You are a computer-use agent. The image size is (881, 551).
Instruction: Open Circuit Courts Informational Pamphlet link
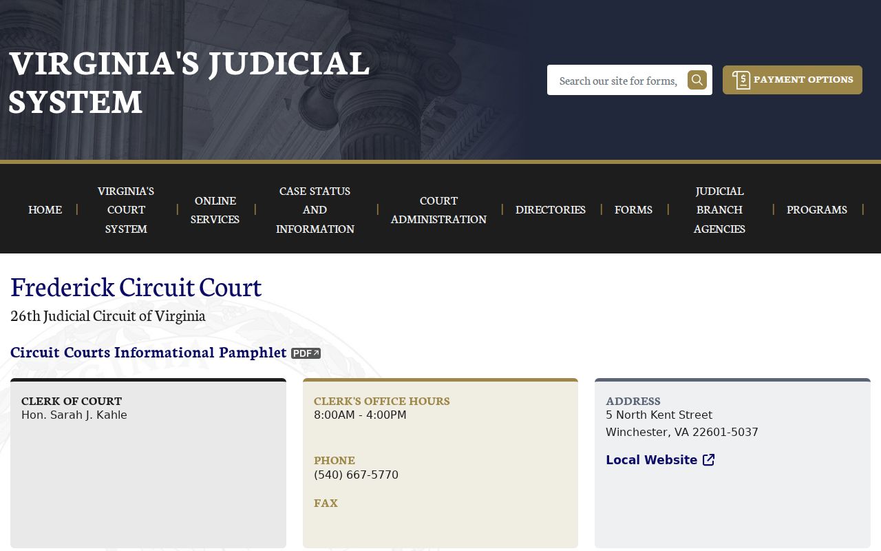point(149,353)
